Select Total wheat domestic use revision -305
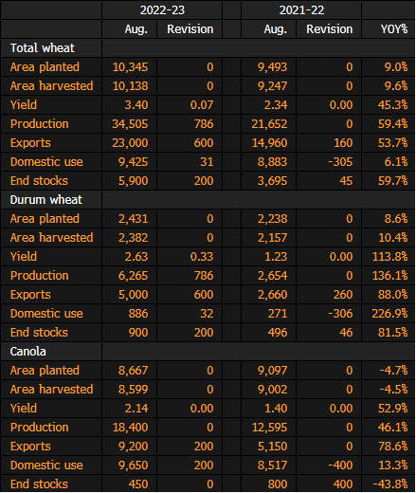This screenshot has height=493, width=416. point(340,162)
